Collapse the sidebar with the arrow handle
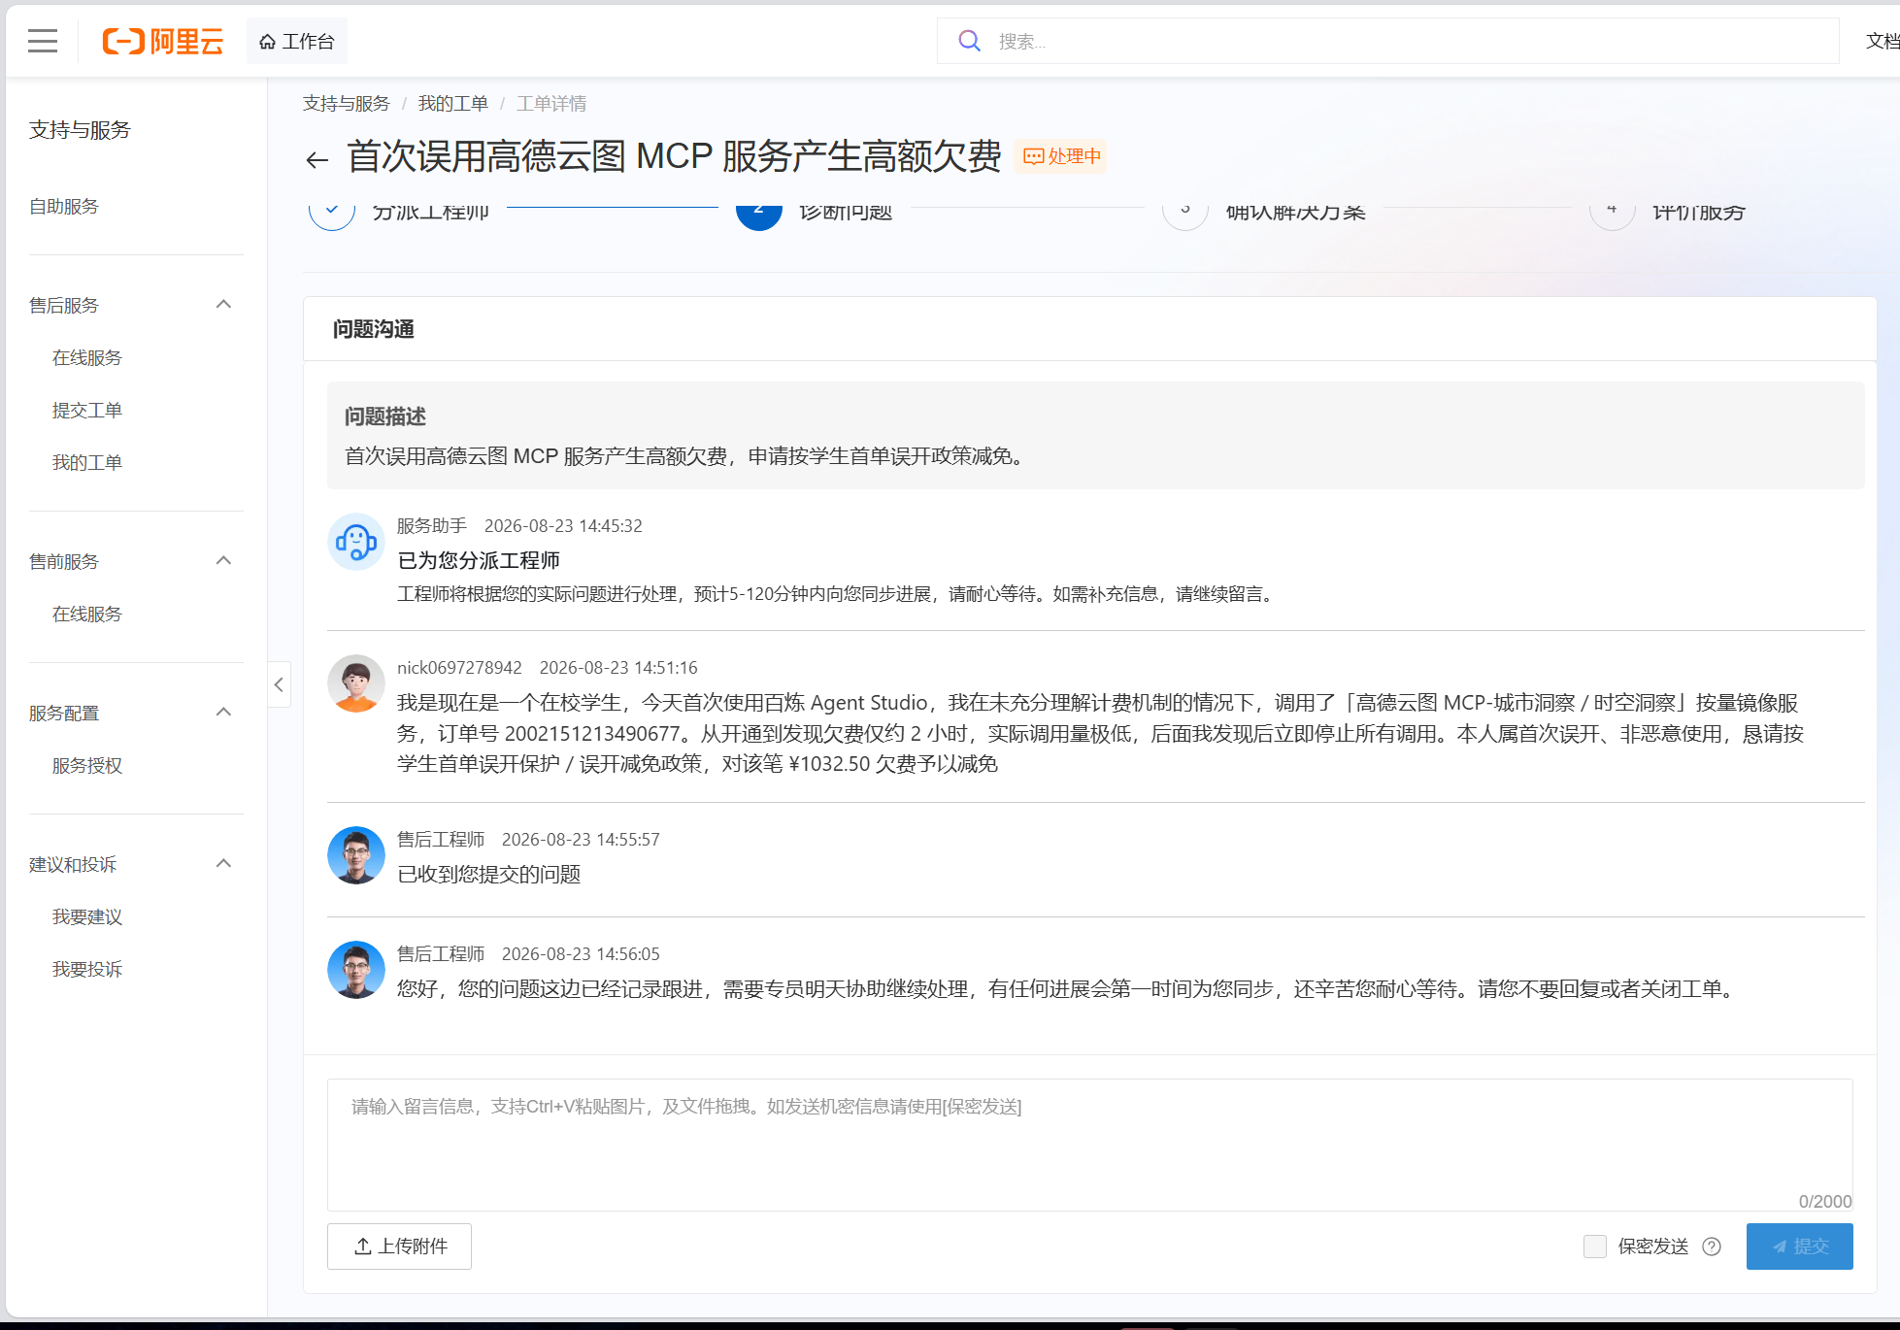The width and height of the screenshot is (1900, 1330). coord(279,684)
